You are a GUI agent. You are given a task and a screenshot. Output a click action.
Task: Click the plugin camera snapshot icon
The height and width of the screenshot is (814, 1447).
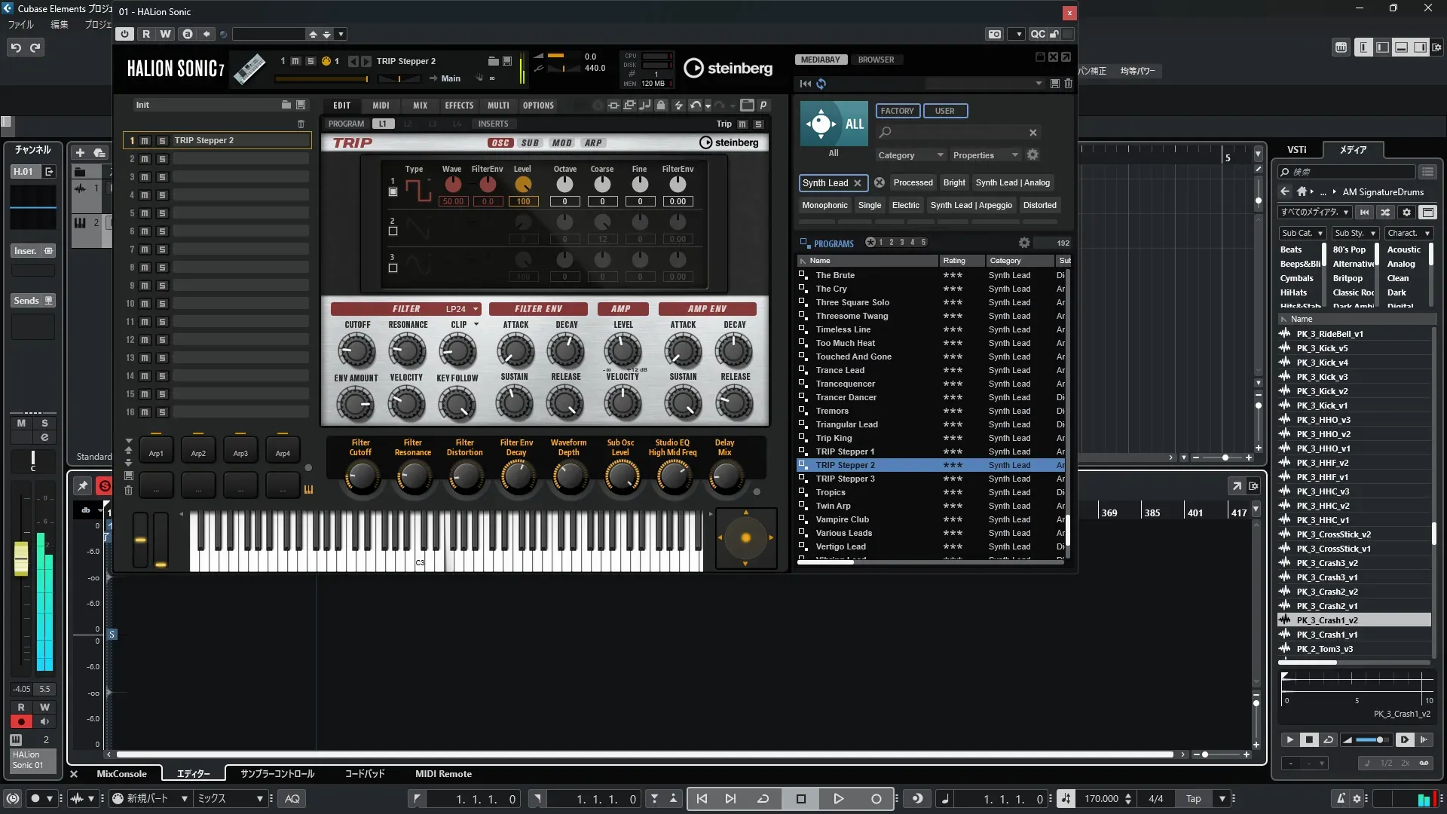[x=995, y=34]
